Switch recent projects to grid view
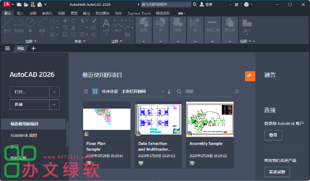 tap(95, 91)
